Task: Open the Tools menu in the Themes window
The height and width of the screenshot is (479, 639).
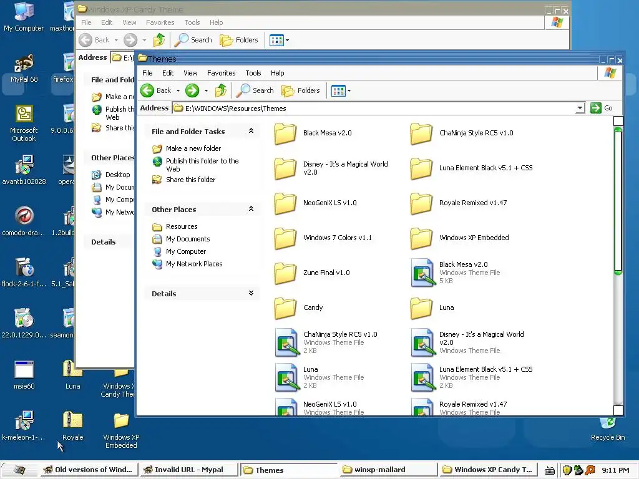Action: [x=253, y=73]
